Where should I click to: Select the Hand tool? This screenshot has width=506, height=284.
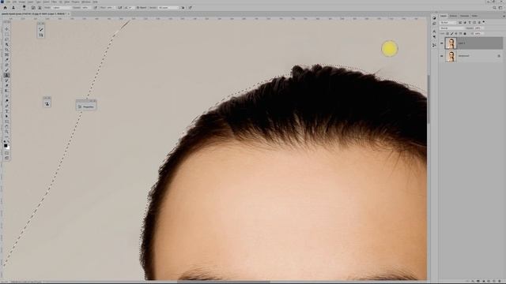pyautogui.click(x=7, y=126)
